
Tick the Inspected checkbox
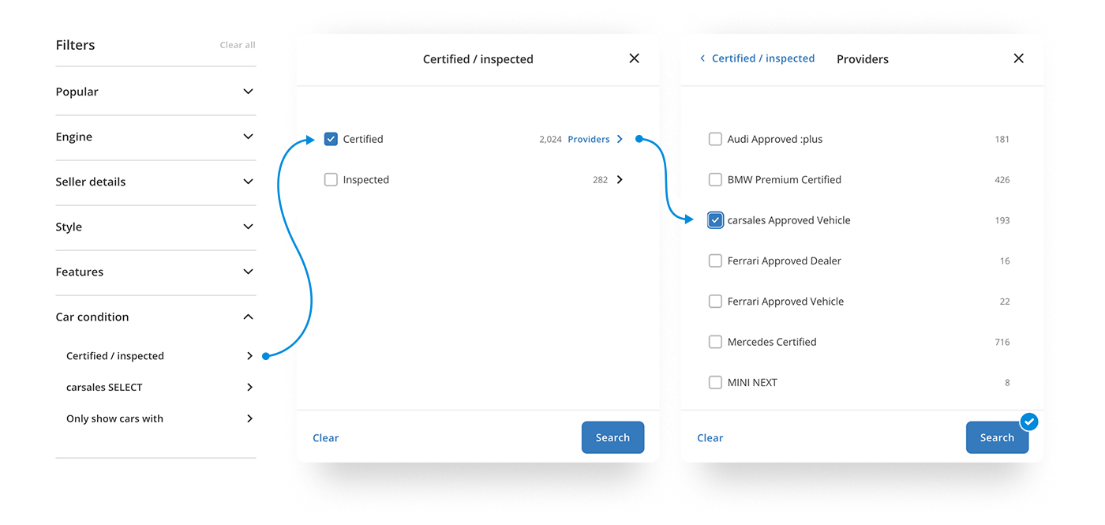click(x=331, y=180)
